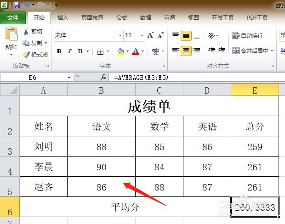Toggle align text left
This screenshot has height=224, width=285.
[176, 51]
